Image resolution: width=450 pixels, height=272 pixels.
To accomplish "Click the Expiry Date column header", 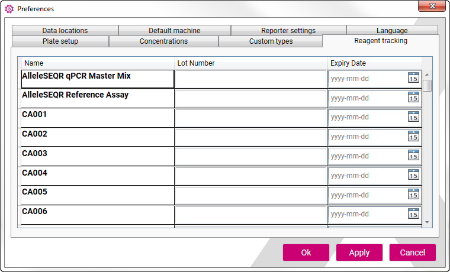I will point(375,63).
